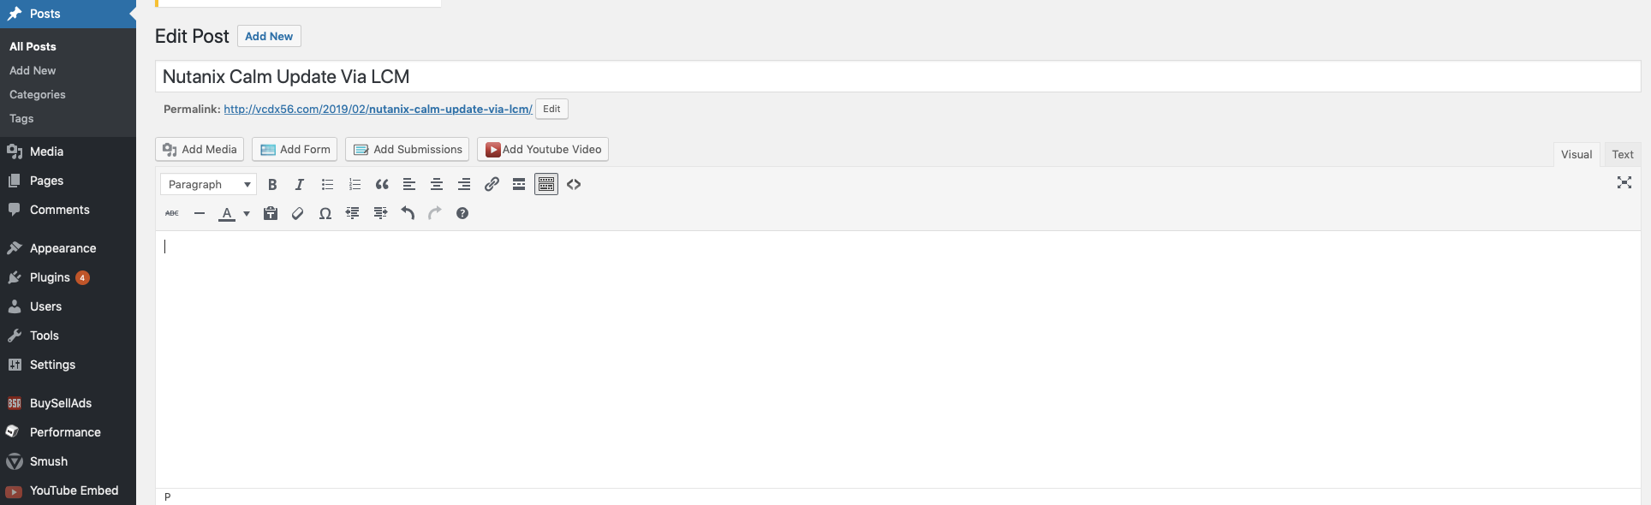Open the Paragraph format dropdown
This screenshot has height=505, width=1651.
pyautogui.click(x=208, y=184)
